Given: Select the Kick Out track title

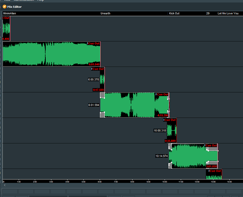Looking at the screenshot, I should pos(174,13).
